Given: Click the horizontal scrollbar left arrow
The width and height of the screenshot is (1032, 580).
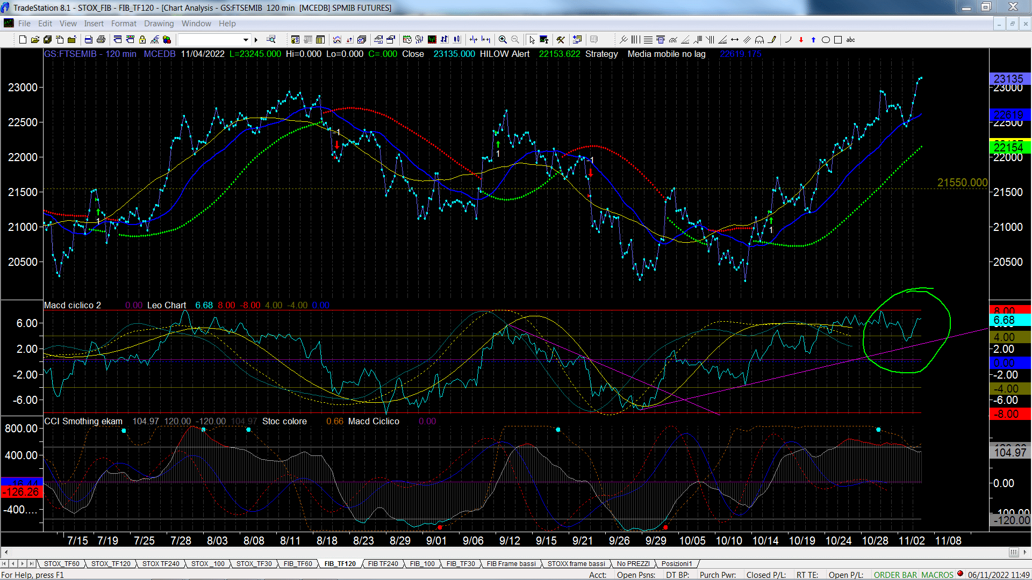Looking at the screenshot, I should pos(6,552).
